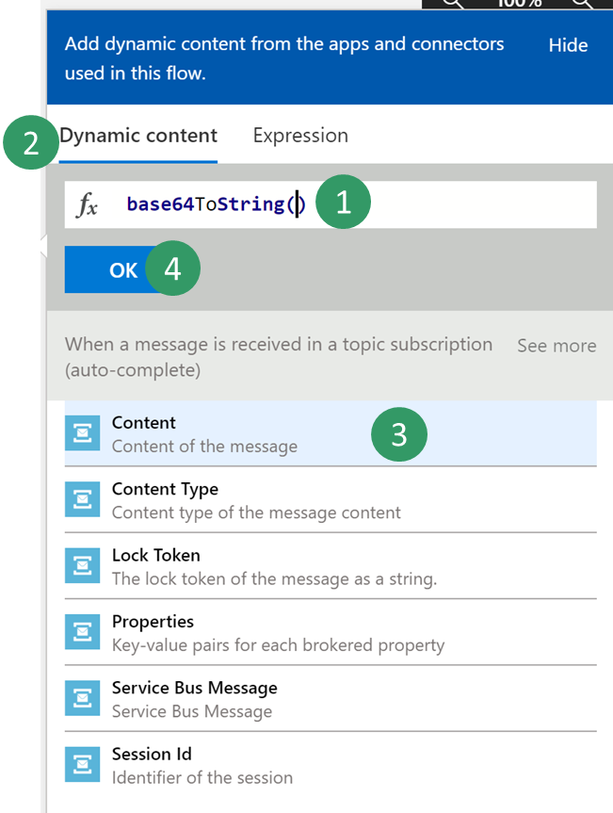
Task: Expand the list with See more
Action: coord(556,346)
